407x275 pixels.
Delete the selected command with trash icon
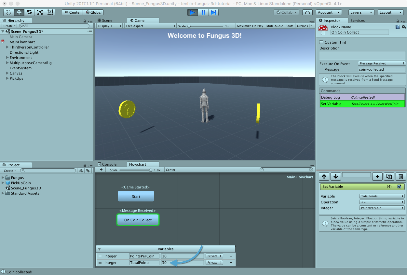tap(401, 176)
